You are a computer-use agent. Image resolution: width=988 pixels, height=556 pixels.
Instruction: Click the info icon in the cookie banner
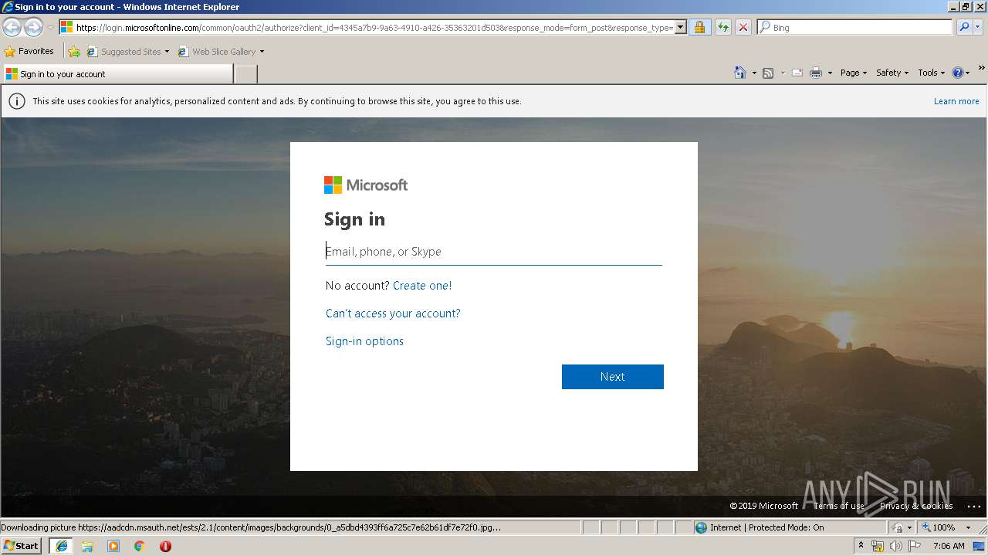(16, 101)
